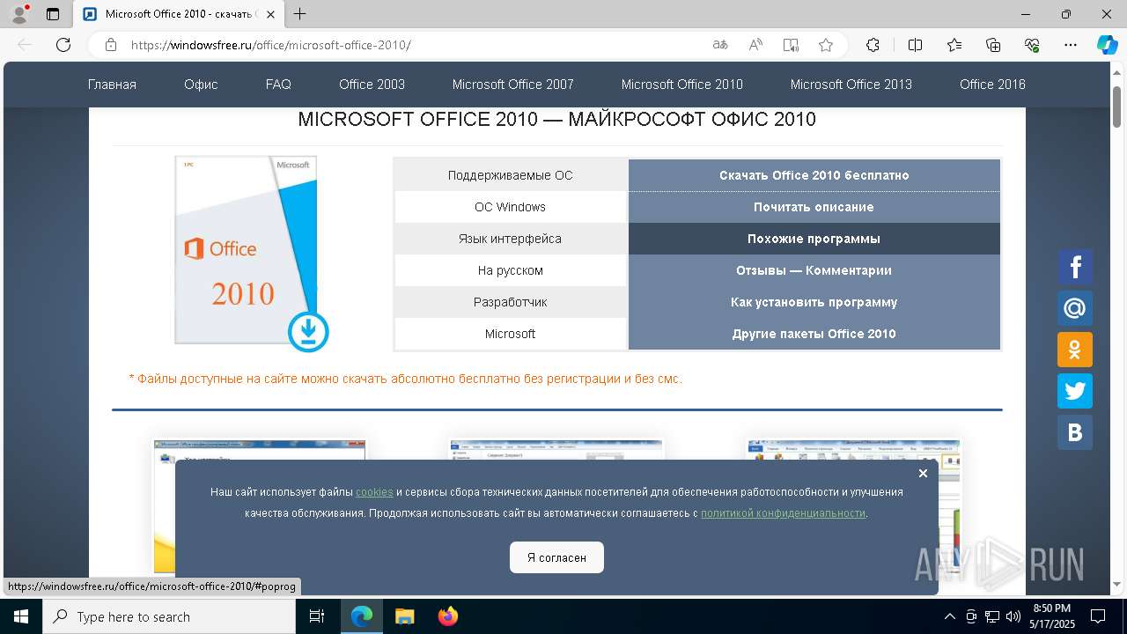Screen dimensions: 1127x634
Task: Click the volume tray icon
Action: (1013, 616)
